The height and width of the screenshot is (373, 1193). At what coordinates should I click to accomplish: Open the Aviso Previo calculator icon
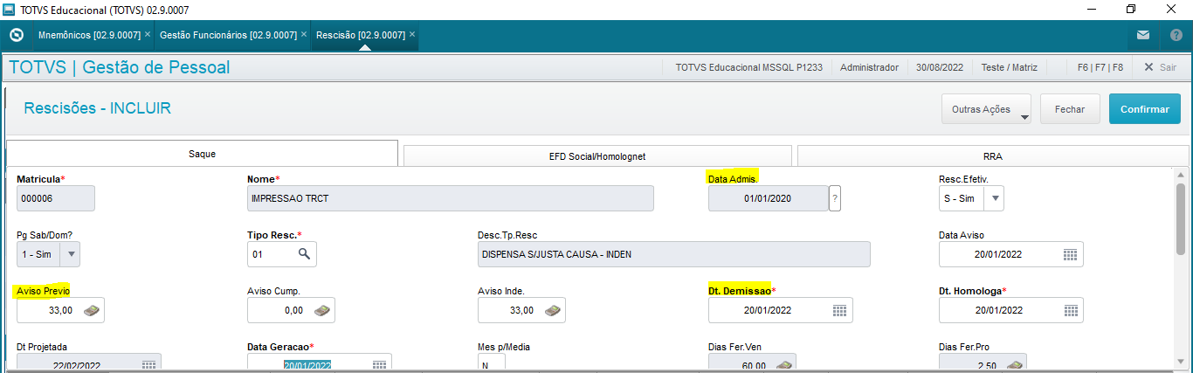pyautogui.click(x=91, y=310)
